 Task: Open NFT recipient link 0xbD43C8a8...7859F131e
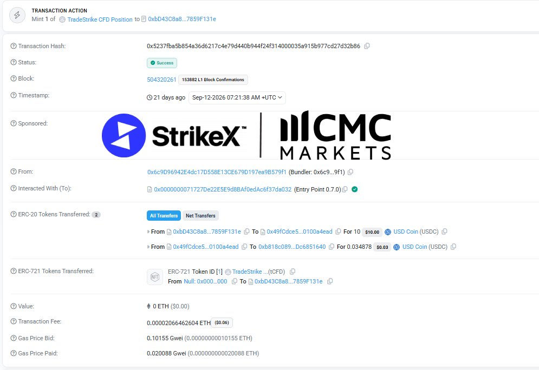coord(288,281)
